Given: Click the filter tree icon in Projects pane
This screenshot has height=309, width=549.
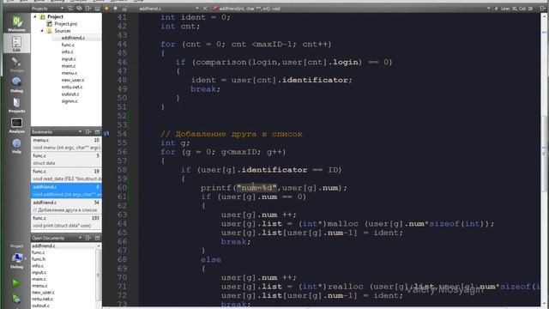Looking at the screenshot, I should [x=70, y=9].
